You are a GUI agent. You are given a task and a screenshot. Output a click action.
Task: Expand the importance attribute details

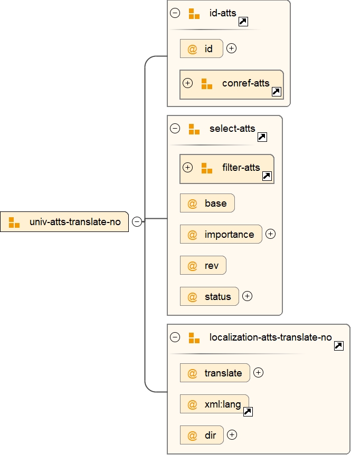270,234
